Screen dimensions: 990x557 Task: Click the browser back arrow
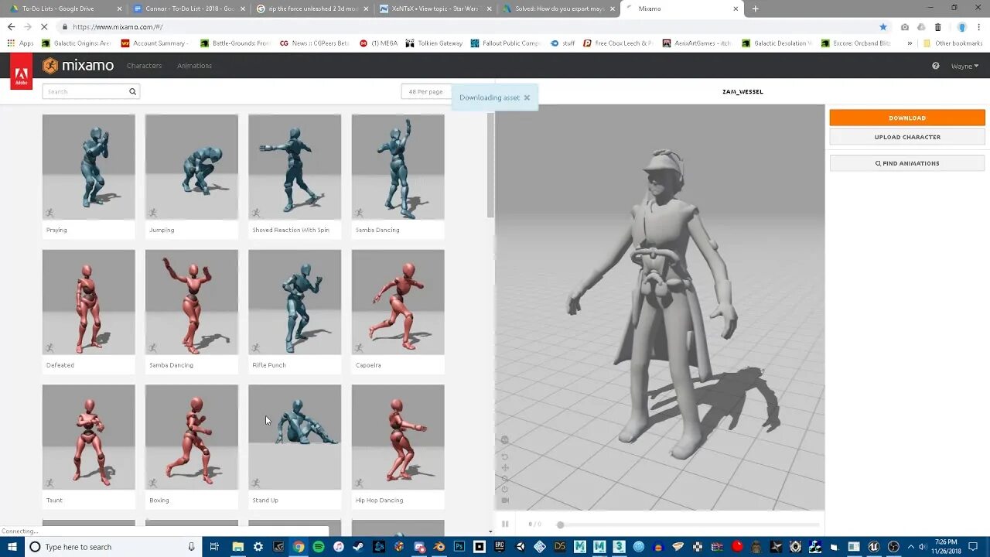(x=11, y=26)
